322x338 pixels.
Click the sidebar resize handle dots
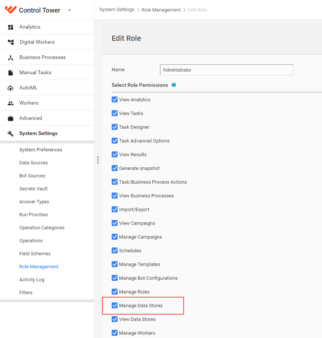click(x=98, y=160)
